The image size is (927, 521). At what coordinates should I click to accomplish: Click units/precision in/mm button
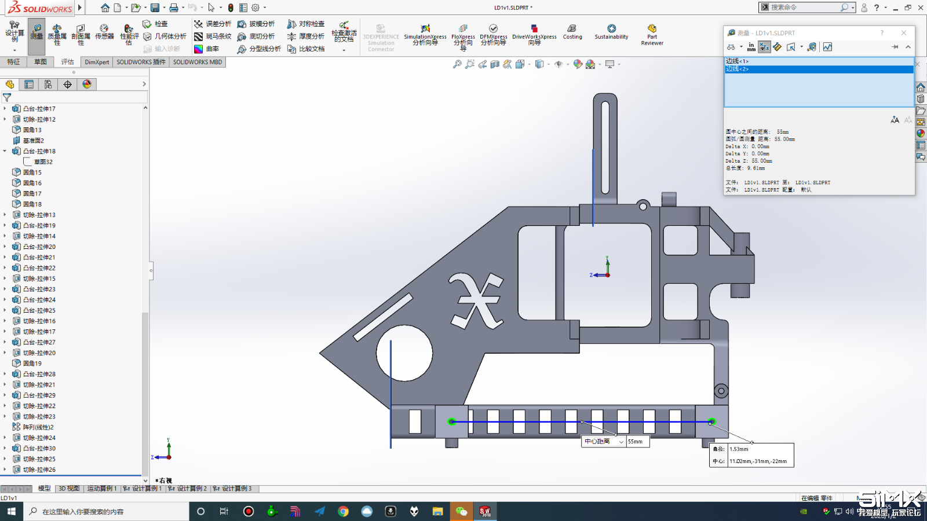(751, 47)
